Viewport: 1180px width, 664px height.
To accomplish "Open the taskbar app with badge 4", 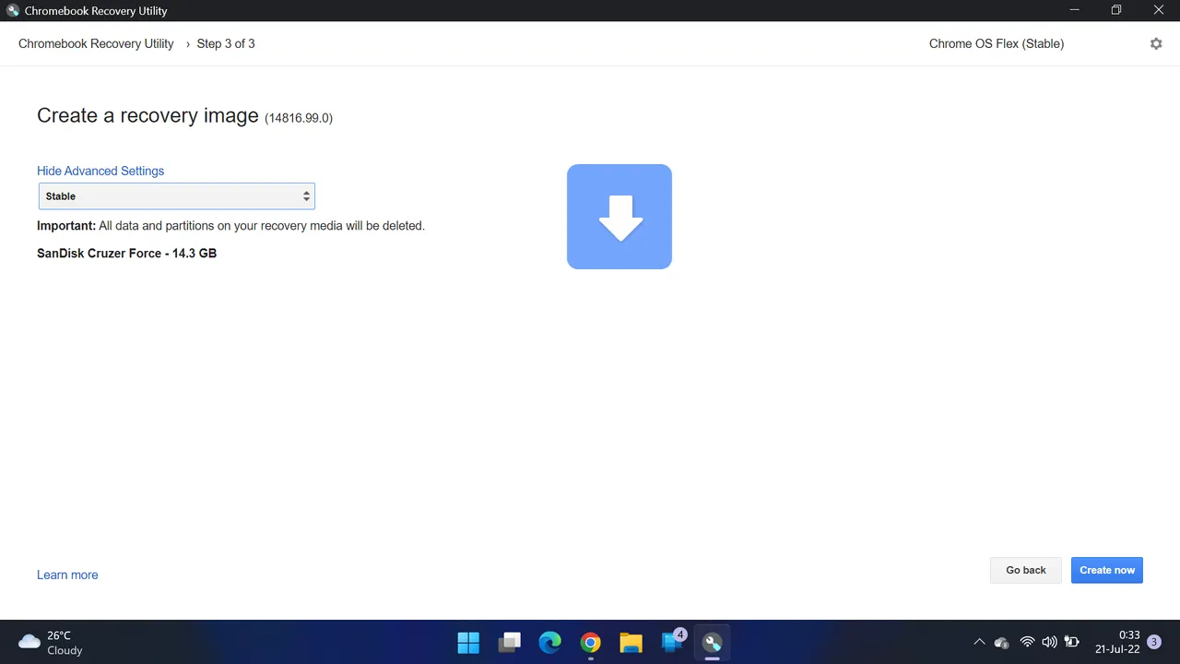I will coord(673,642).
